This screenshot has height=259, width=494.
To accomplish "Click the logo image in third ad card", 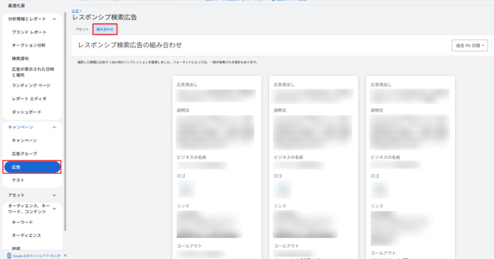I will (x=380, y=189).
